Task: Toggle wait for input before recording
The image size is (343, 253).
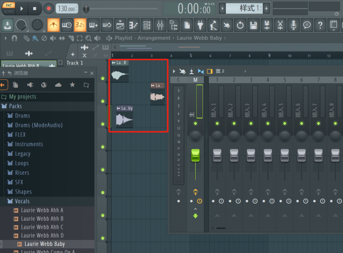Action: [67, 25]
